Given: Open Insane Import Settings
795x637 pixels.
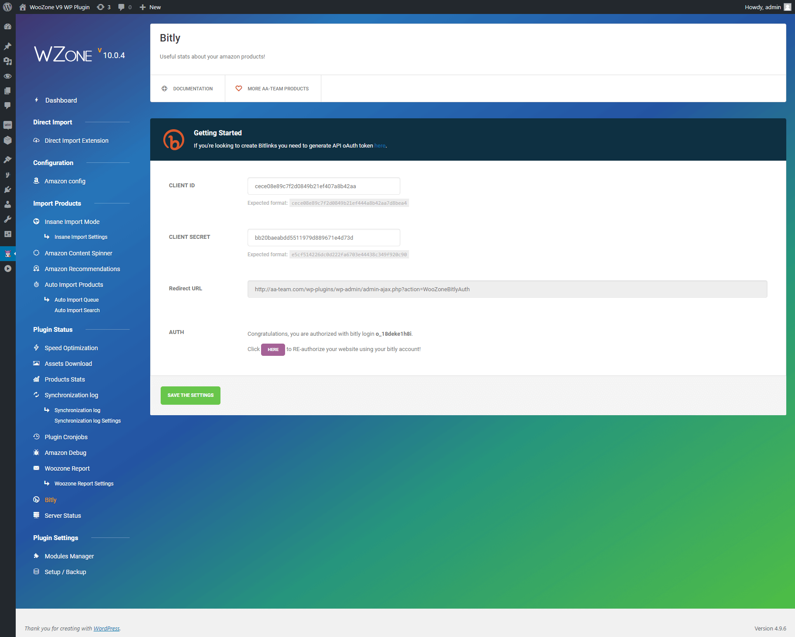Looking at the screenshot, I should [81, 237].
